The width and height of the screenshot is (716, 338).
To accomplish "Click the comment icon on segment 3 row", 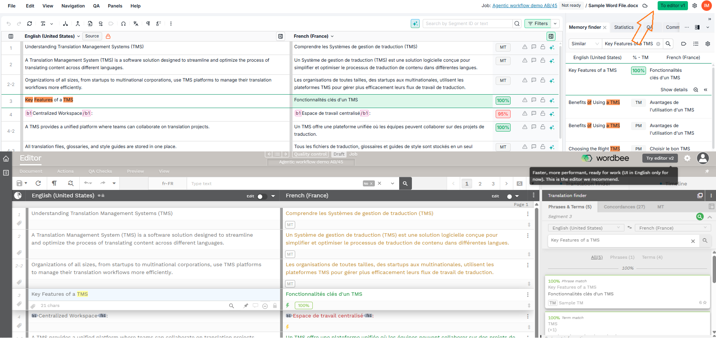I will pyautogui.click(x=534, y=100).
